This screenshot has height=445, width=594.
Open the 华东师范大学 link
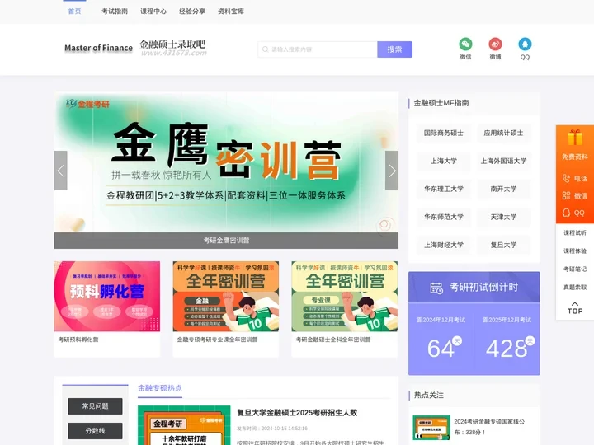pos(444,217)
